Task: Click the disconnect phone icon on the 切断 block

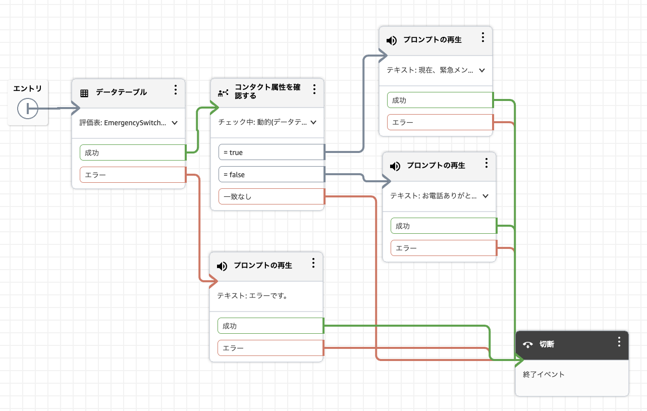Action: pos(527,344)
